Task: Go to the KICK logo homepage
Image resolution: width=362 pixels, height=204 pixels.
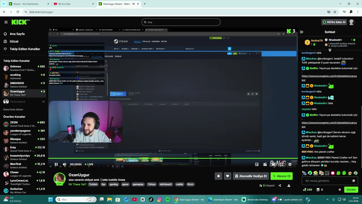Action: coord(20,22)
